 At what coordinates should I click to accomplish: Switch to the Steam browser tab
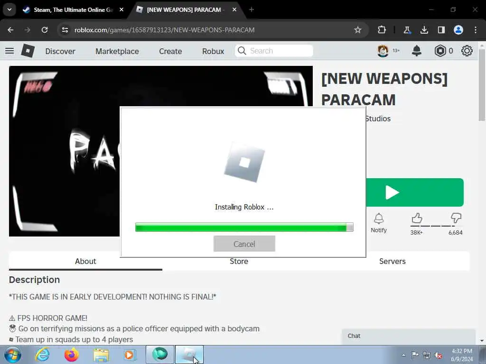coord(73,9)
